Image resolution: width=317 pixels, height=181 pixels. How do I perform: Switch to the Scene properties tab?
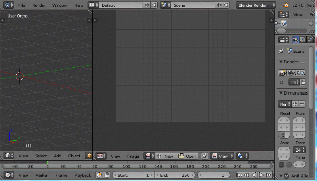(309, 40)
